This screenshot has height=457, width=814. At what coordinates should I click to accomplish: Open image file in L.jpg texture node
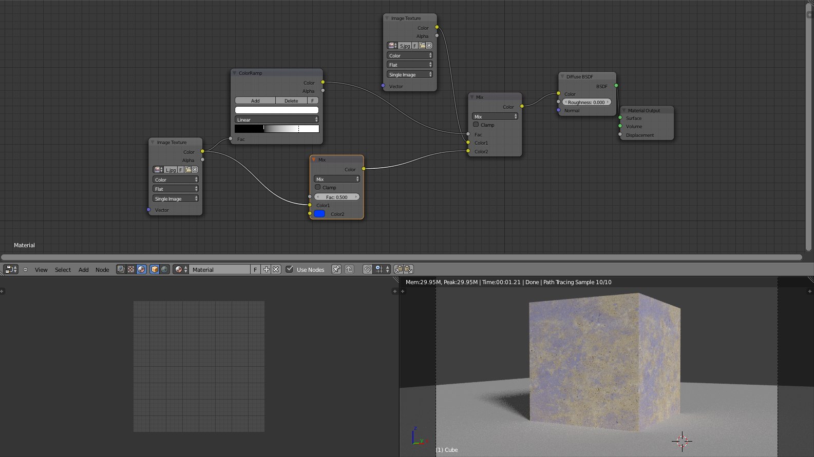click(x=188, y=170)
